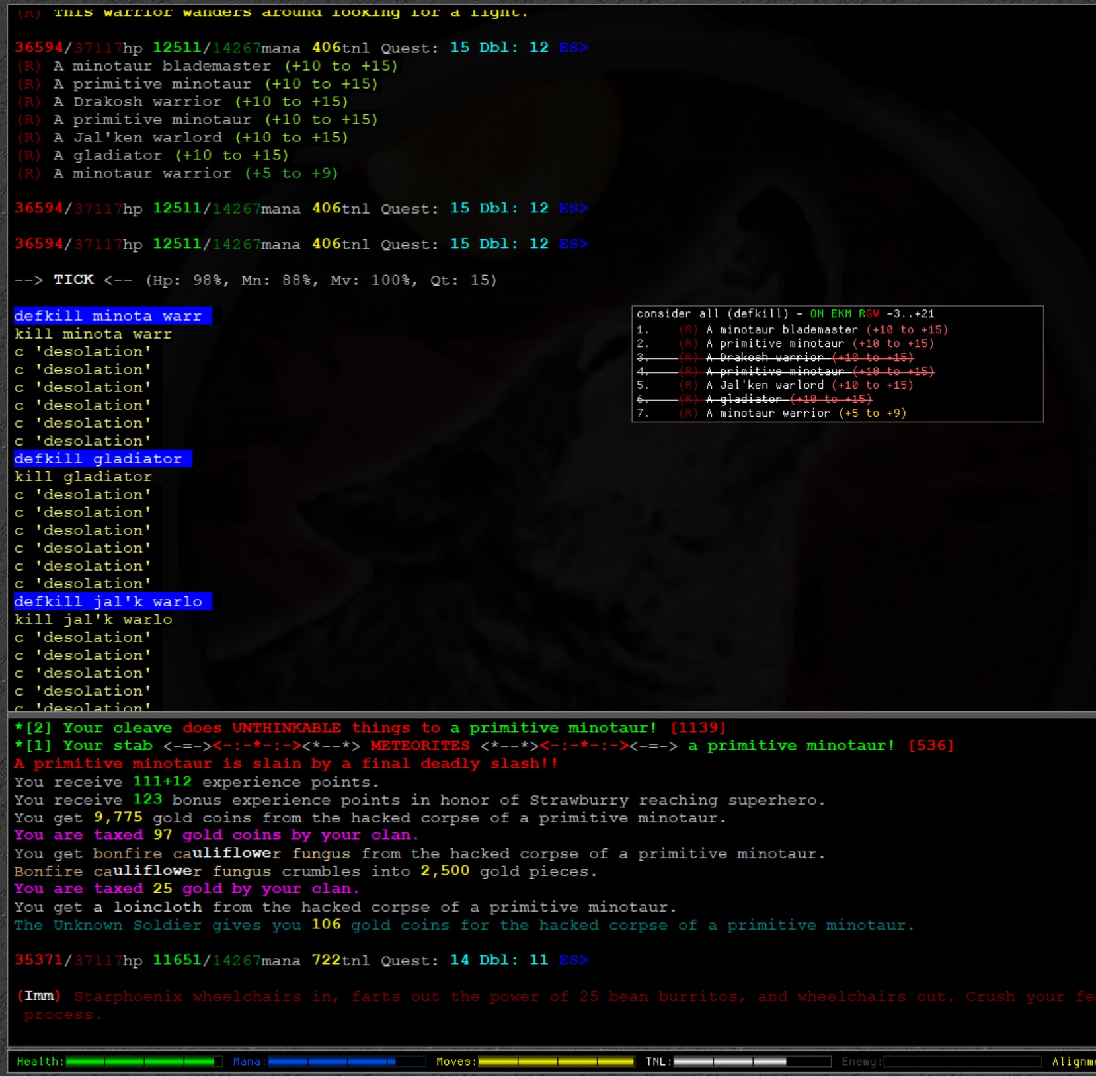
Task: Click the red 'primitive minotaur is slain' message
Action: (284, 763)
